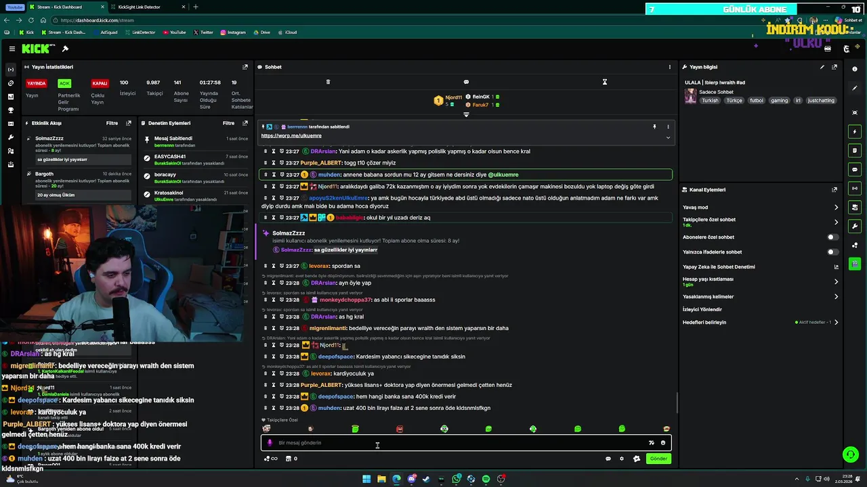The image size is (867, 487).
Task: Click the Gönder send button
Action: point(658,459)
